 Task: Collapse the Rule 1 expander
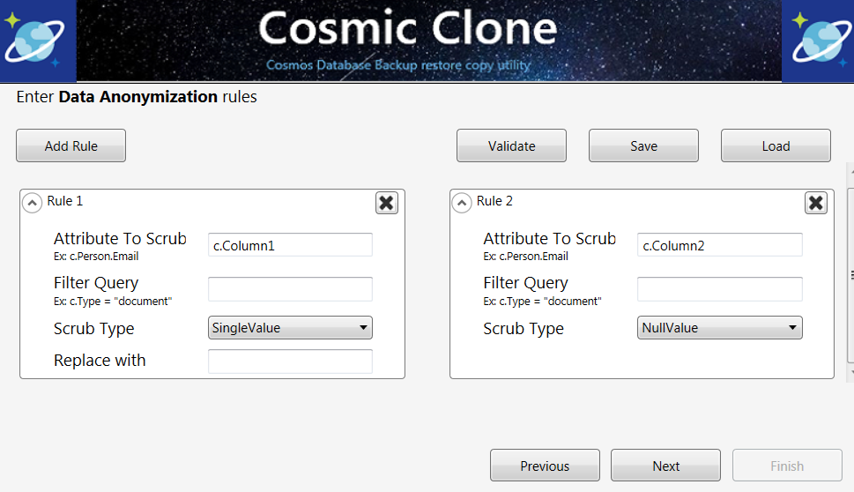32,203
